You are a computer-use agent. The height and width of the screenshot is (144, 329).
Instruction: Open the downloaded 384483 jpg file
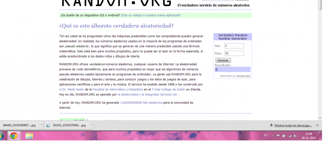19,125
